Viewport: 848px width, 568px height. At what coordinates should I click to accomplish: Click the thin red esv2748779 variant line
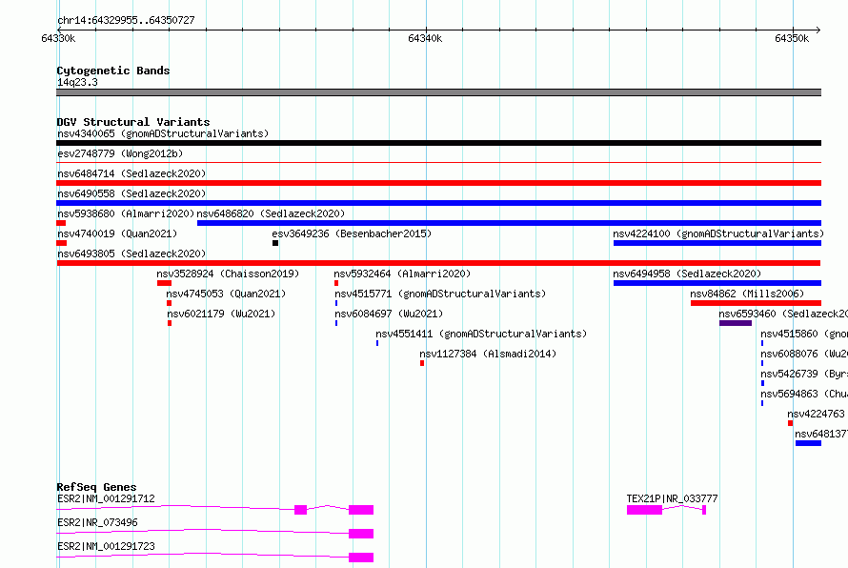[x=438, y=162]
